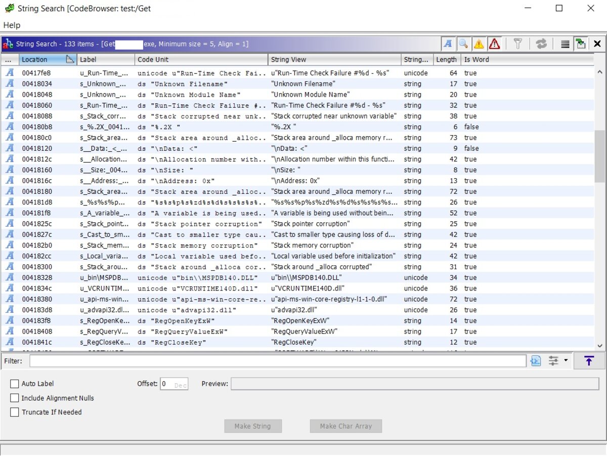607x456 pixels.
Task: Toggle undefined strings magnifier icon in toolbar
Action: pyautogui.click(x=463, y=44)
